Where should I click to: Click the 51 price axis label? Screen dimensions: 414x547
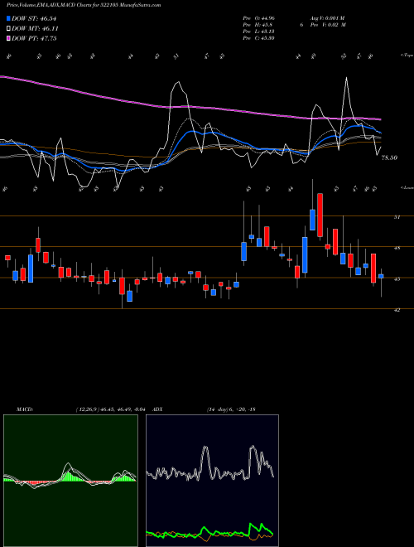pyautogui.click(x=397, y=217)
